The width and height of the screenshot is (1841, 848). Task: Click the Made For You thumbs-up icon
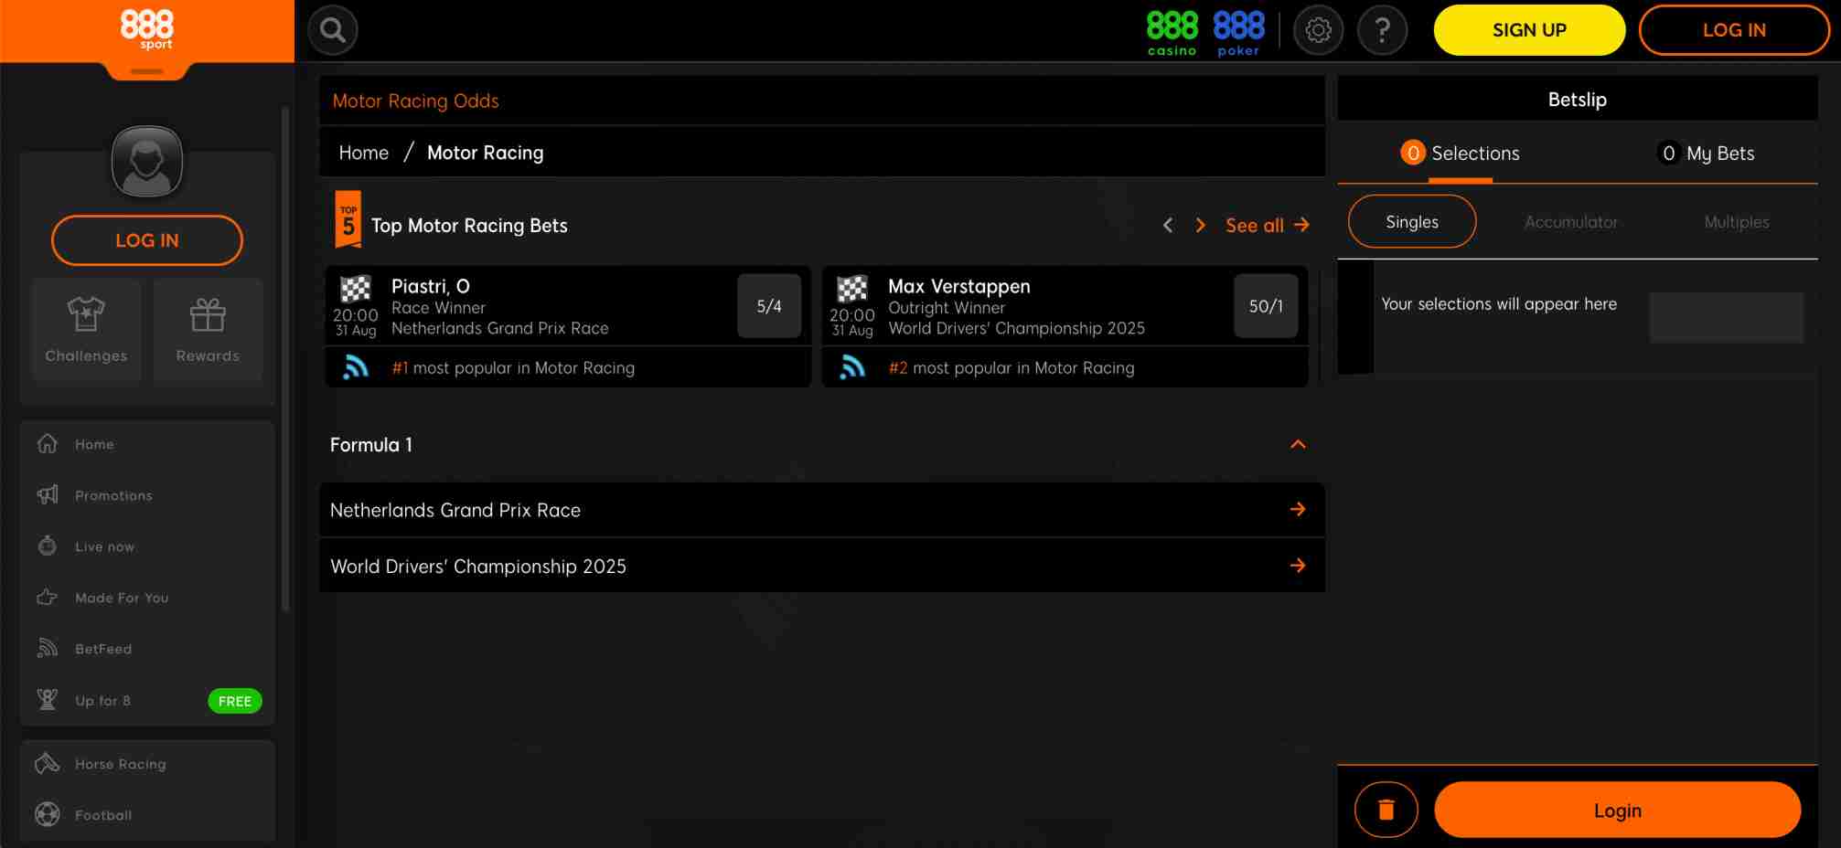pyautogui.click(x=48, y=597)
